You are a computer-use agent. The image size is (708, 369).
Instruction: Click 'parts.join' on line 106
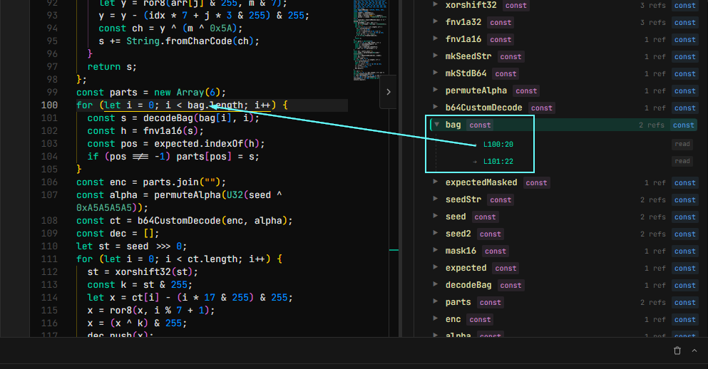(x=171, y=182)
